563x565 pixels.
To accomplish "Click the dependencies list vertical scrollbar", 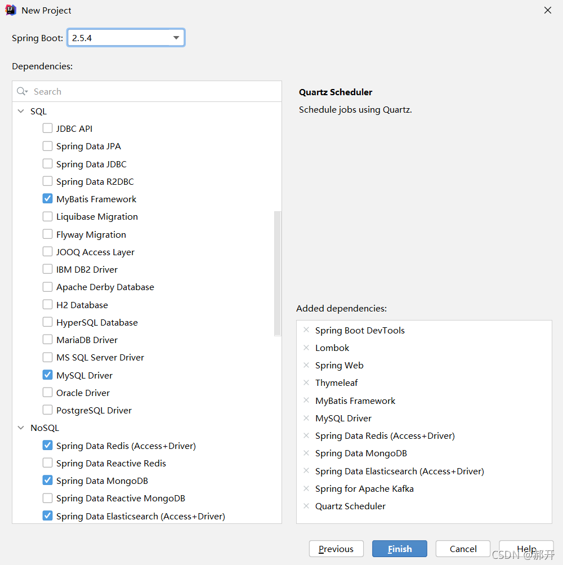I will (x=278, y=274).
